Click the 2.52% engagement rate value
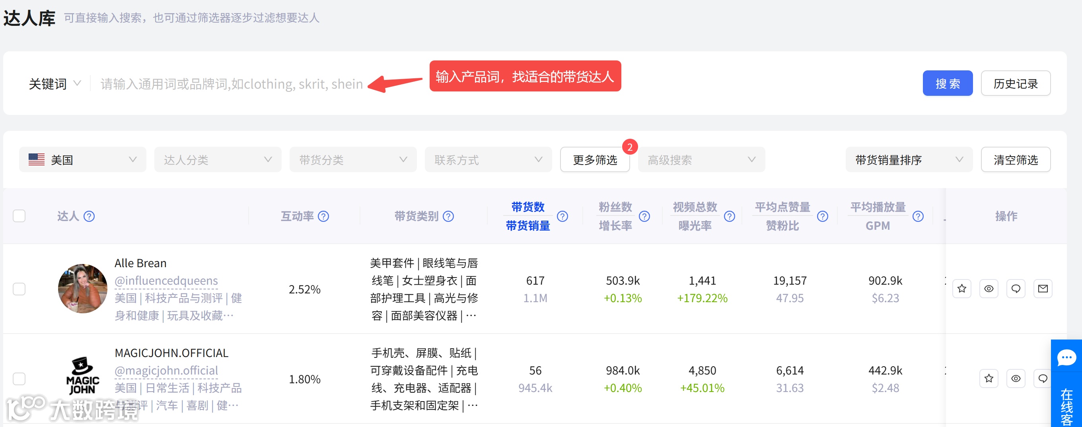The width and height of the screenshot is (1082, 427). (x=305, y=289)
